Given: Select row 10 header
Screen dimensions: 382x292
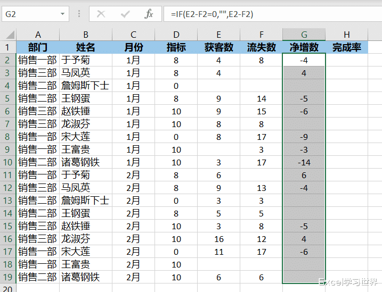Looking at the screenshot, I should (7, 162).
